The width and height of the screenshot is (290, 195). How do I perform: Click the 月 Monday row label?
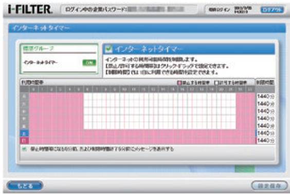point(24,96)
